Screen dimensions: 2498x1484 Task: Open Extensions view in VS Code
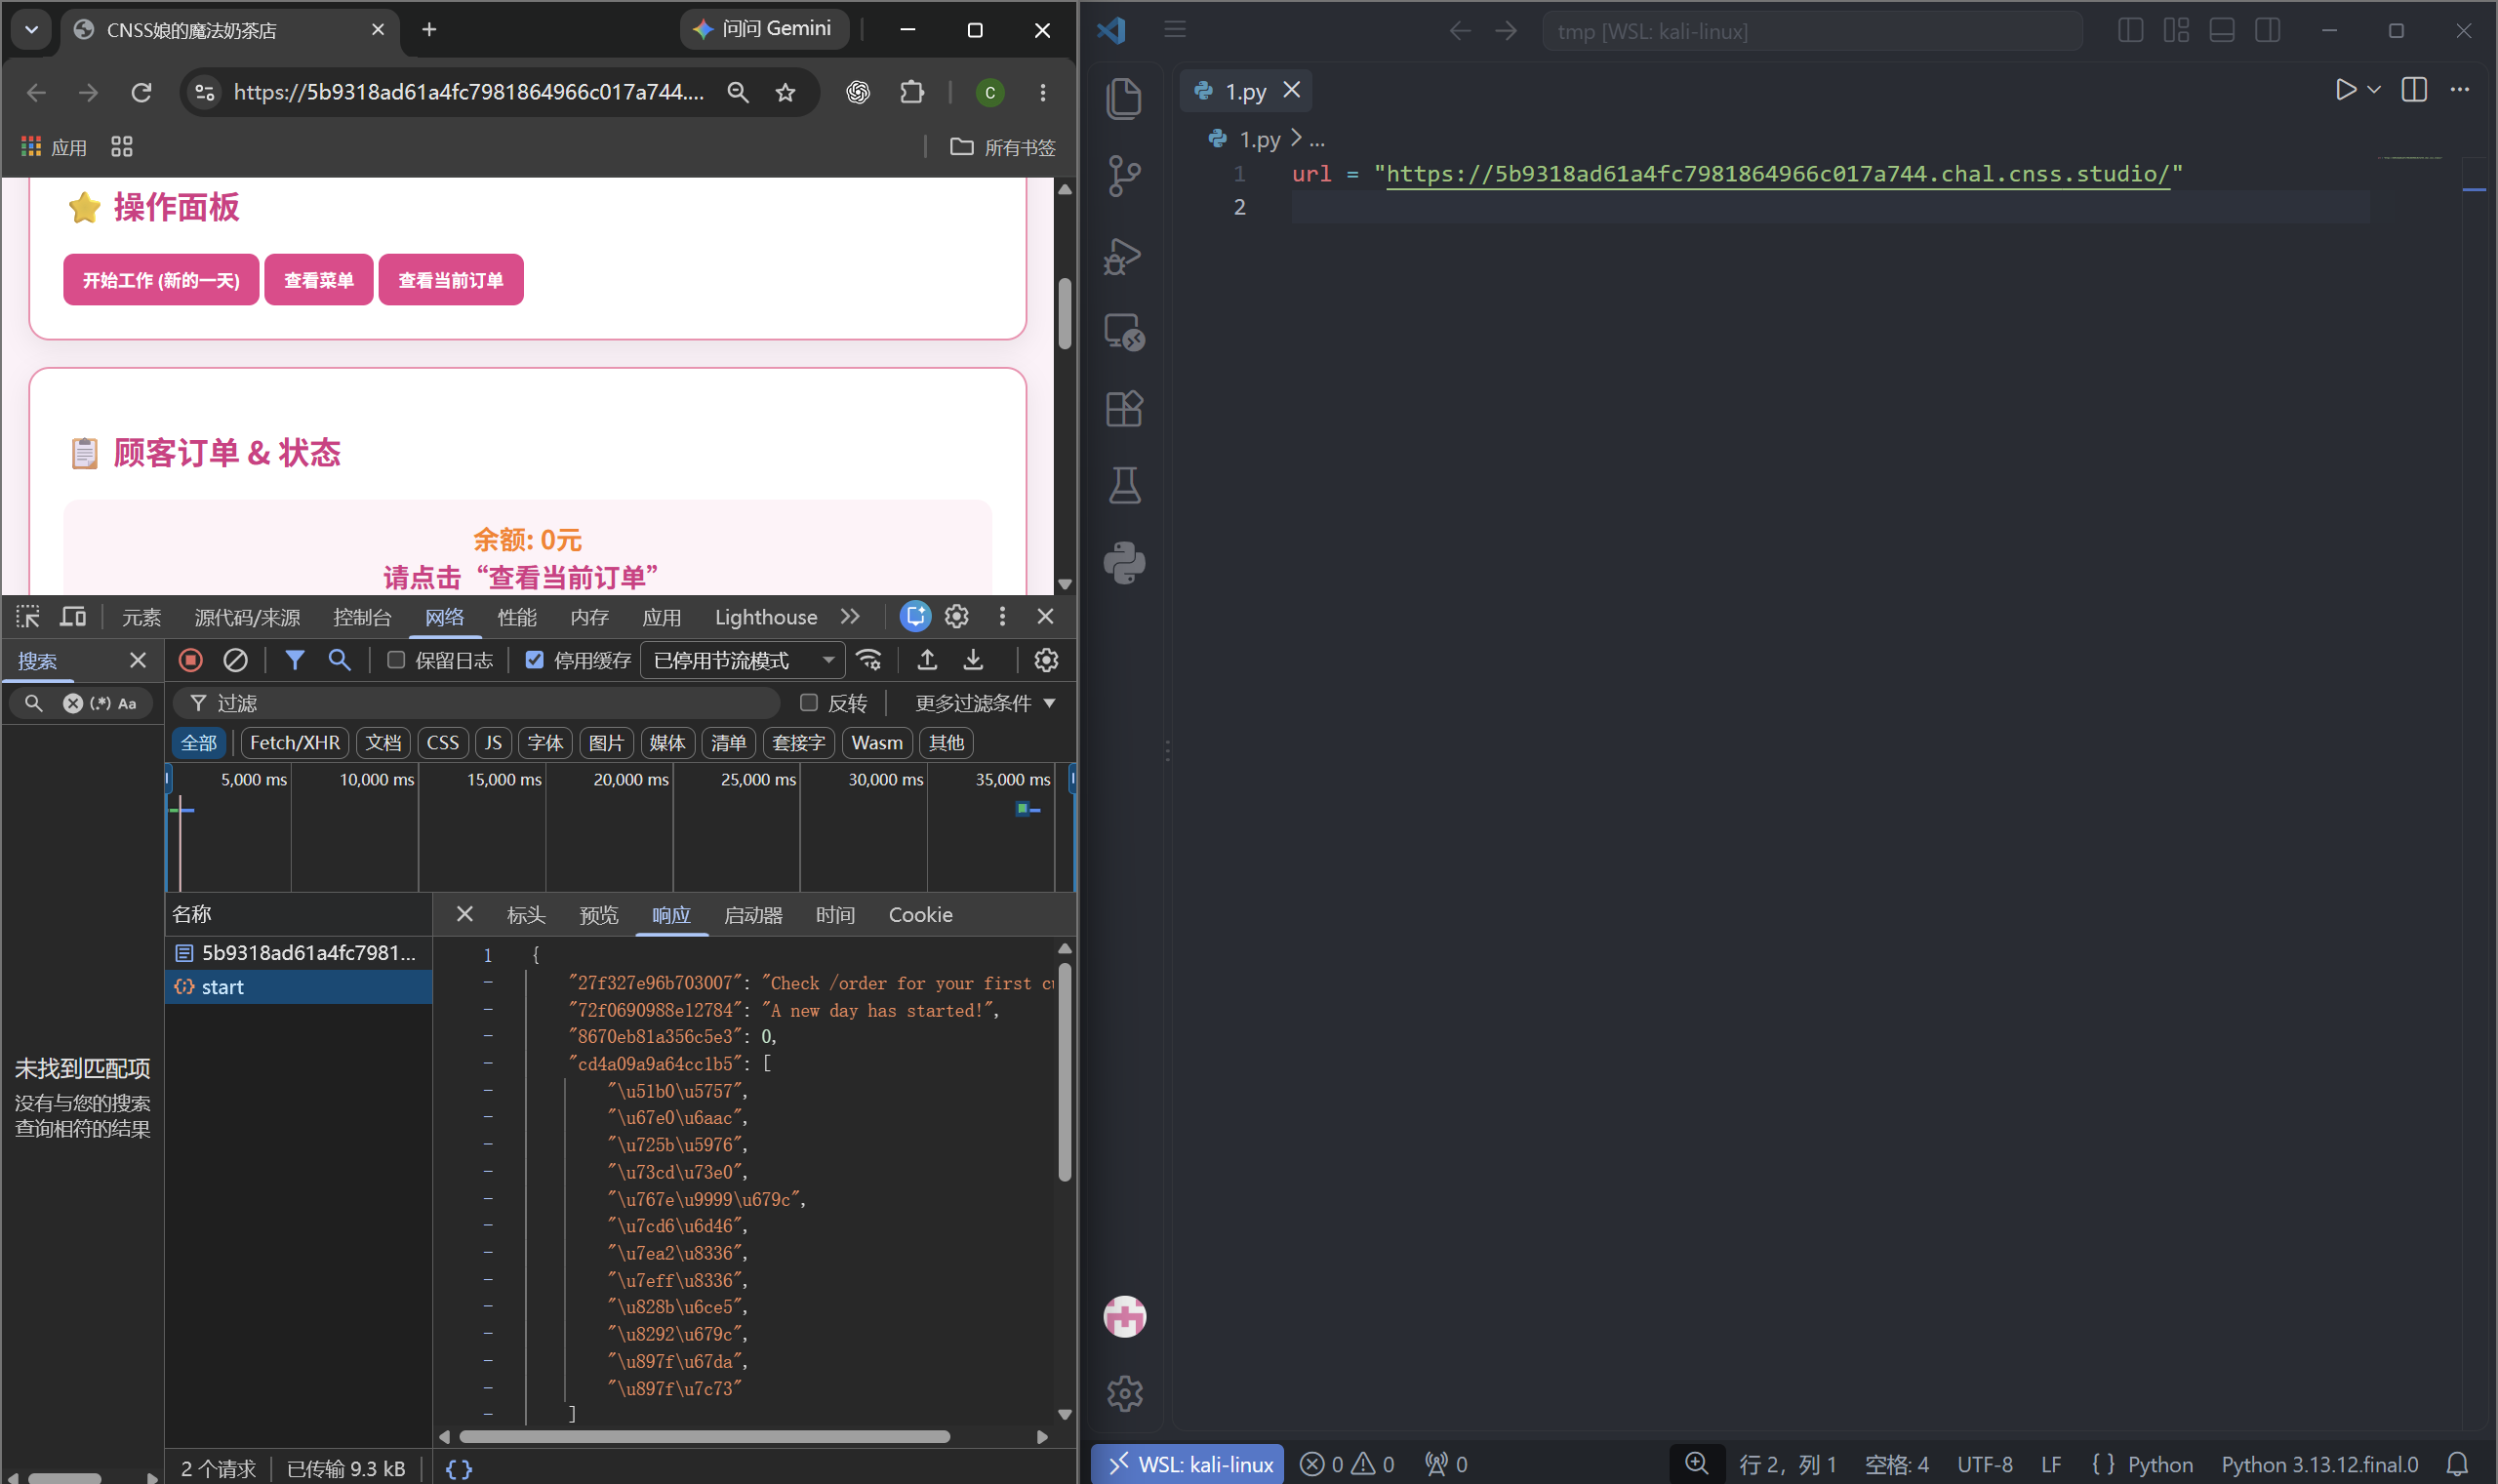click(1124, 409)
